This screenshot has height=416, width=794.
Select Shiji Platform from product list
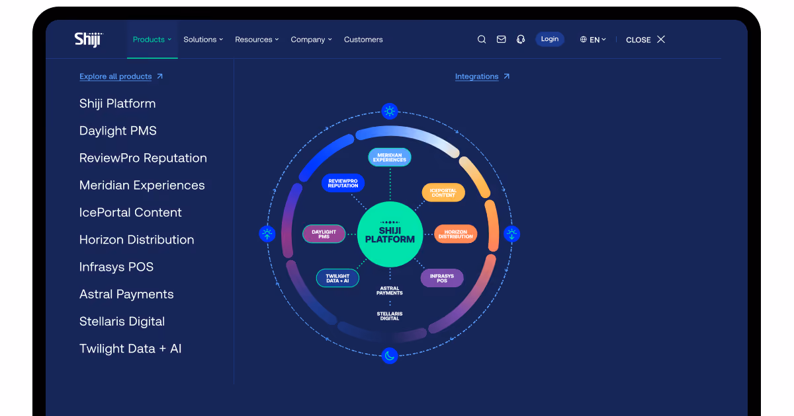[118, 104]
